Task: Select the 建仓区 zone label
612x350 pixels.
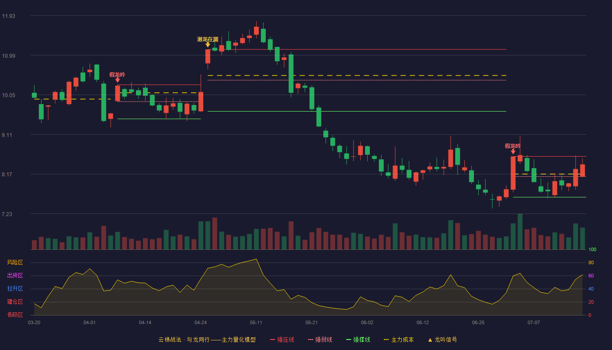Action: (x=15, y=302)
